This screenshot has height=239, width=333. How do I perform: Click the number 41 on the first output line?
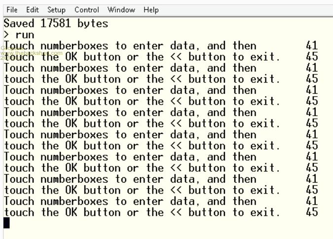(312, 46)
